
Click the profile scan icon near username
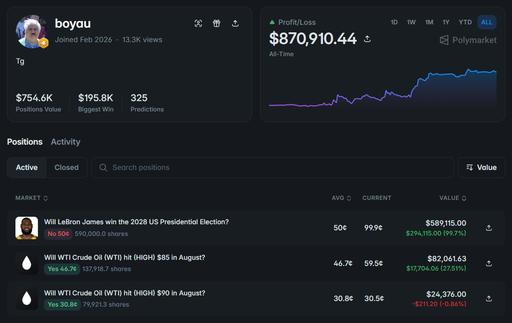click(x=198, y=23)
